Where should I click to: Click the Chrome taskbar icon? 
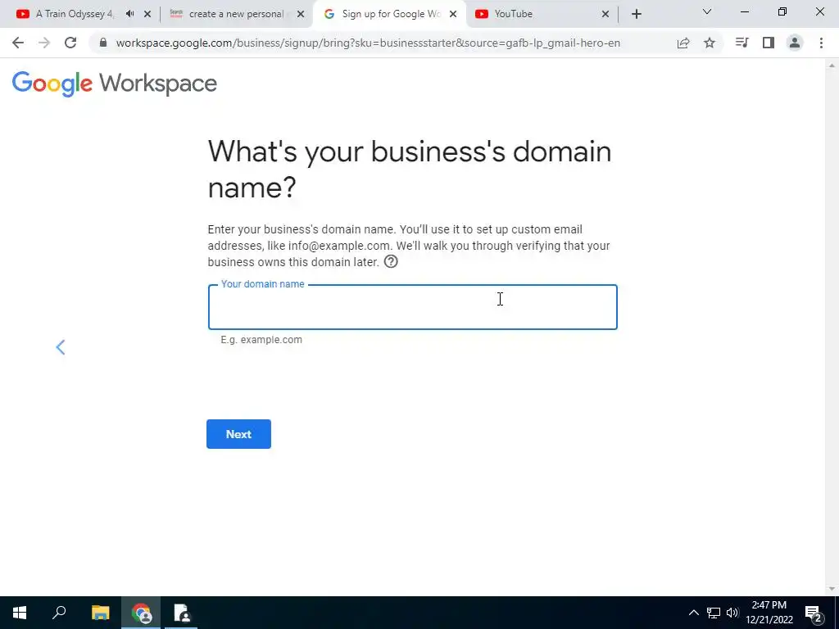click(141, 613)
